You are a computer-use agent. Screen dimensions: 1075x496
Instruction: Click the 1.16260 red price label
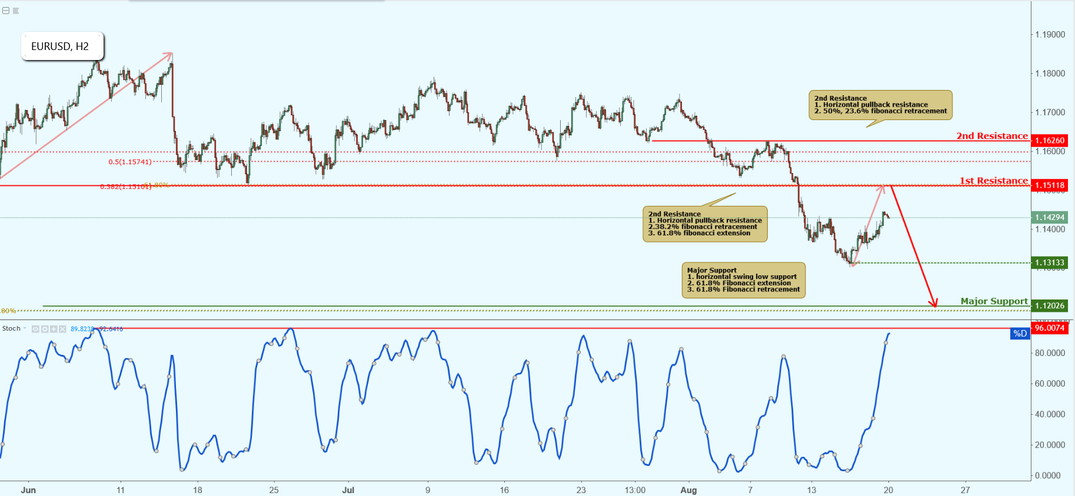coord(1050,141)
